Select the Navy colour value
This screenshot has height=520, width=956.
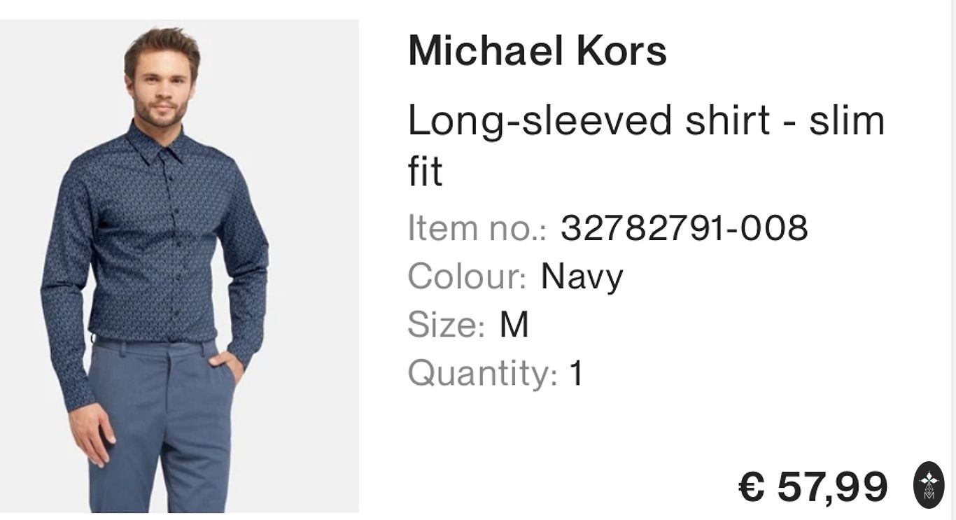(582, 277)
